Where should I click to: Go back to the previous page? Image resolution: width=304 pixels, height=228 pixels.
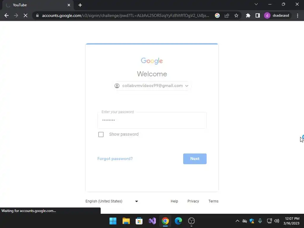7,15
